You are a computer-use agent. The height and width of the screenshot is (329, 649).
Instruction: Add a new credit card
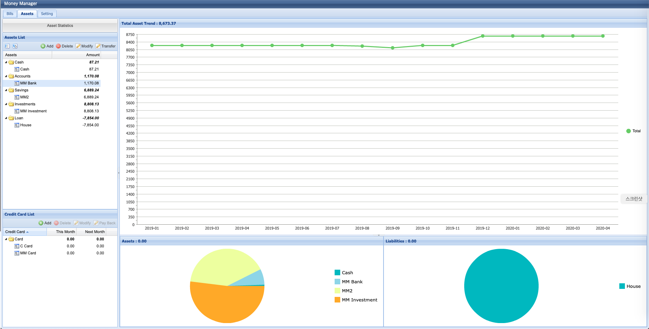[x=45, y=223]
